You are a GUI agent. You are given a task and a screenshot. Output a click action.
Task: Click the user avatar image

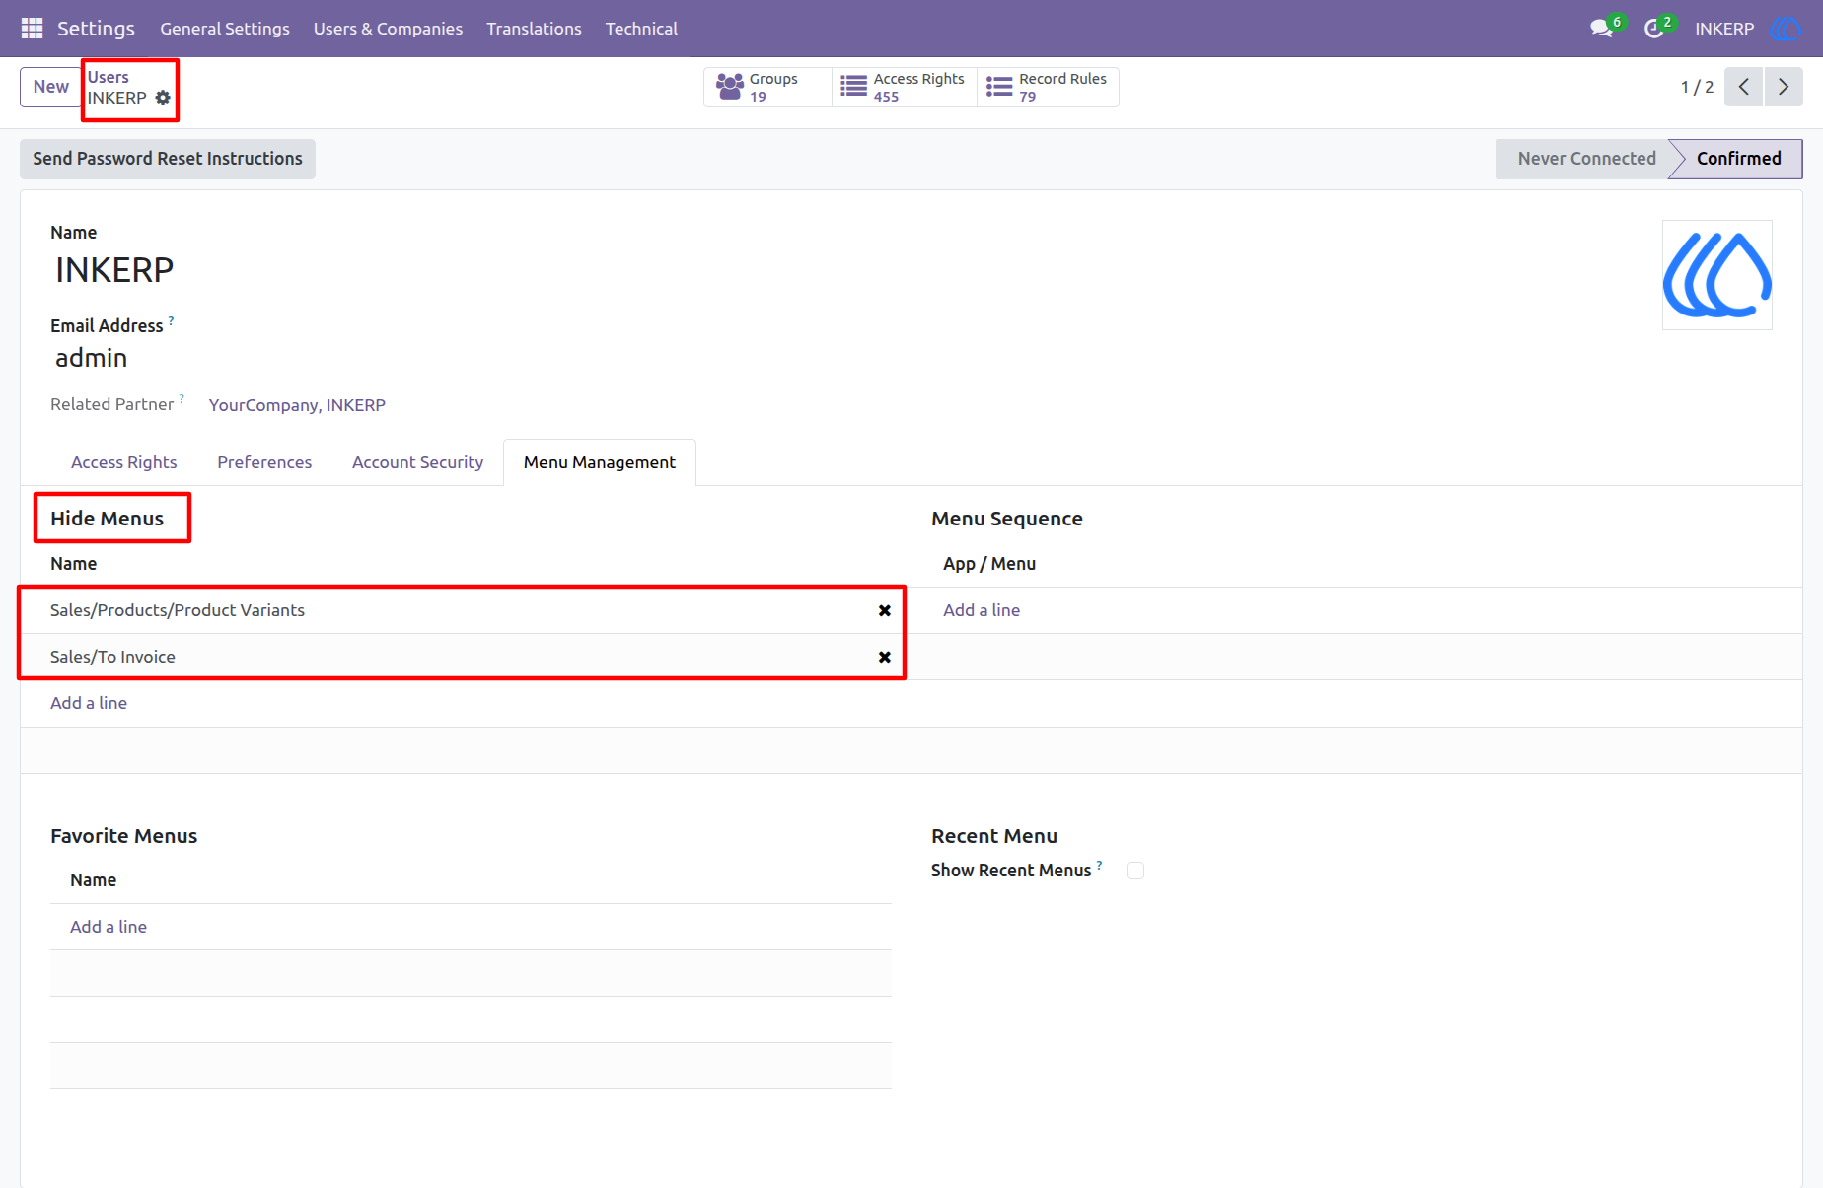pos(1717,275)
